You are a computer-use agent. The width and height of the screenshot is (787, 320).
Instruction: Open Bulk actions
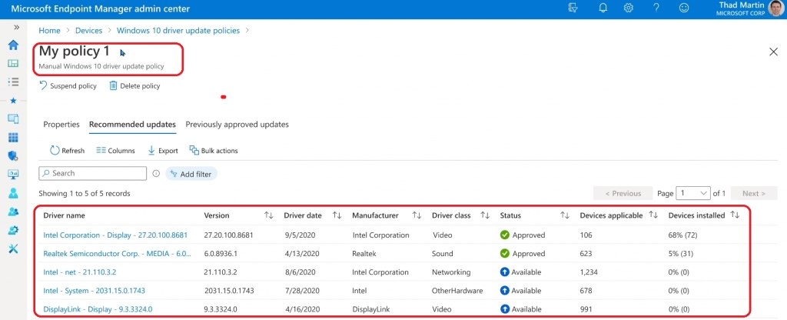pyautogui.click(x=214, y=150)
